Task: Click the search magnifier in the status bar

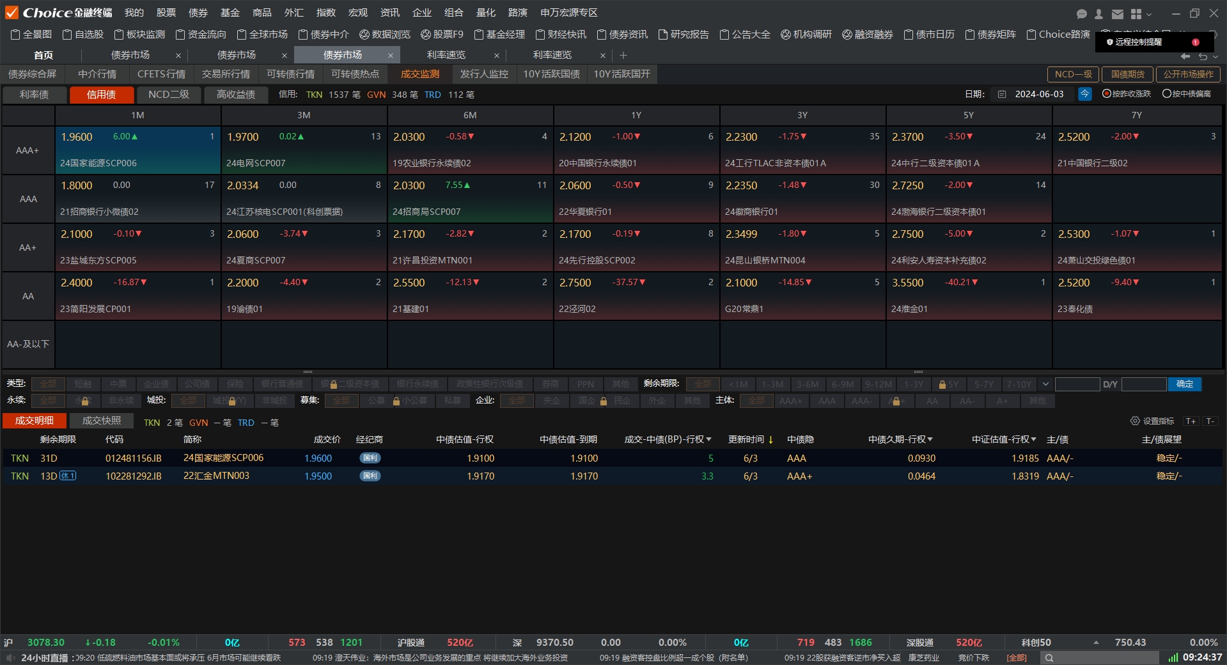Action: click(1049, 657)
